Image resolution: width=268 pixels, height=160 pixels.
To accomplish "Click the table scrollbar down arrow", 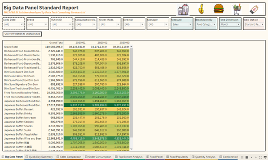I will (131, 149).
